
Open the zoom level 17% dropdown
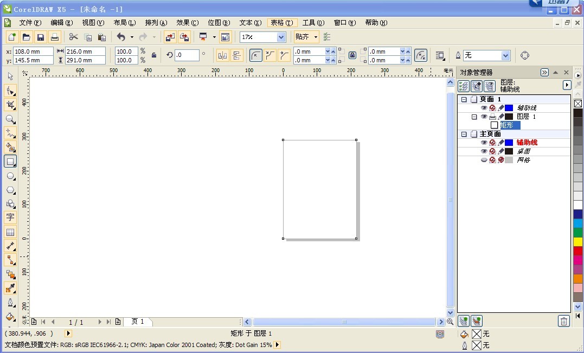281,37
